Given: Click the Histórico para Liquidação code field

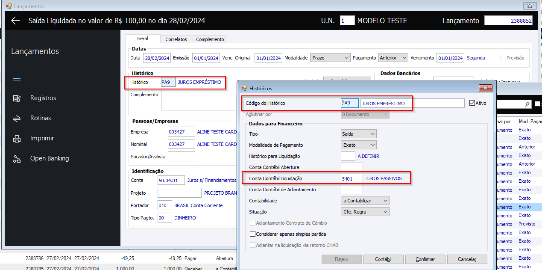Looking at the screenshot, I should tap(348, 156).
